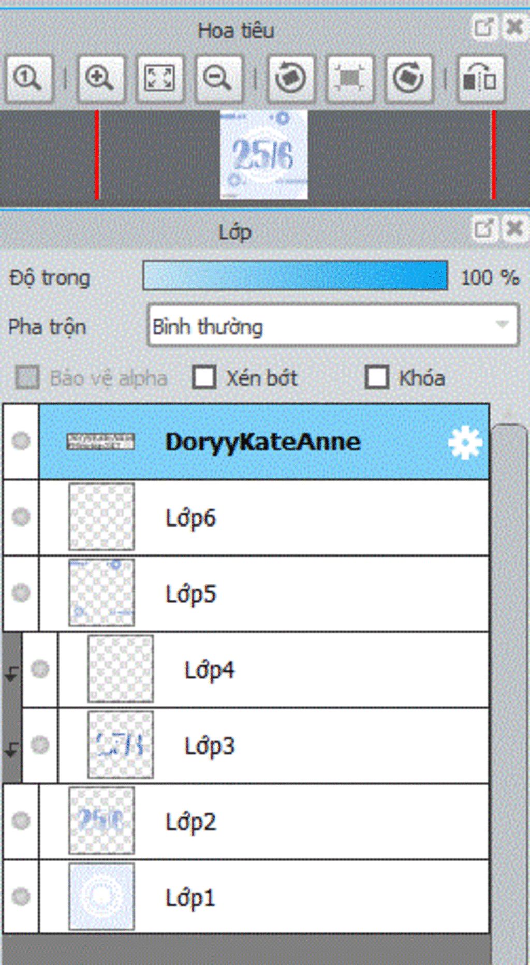Select the Lớp5 layer
Image resolution: width=530 pixels, height=965 pixels.
311,593
